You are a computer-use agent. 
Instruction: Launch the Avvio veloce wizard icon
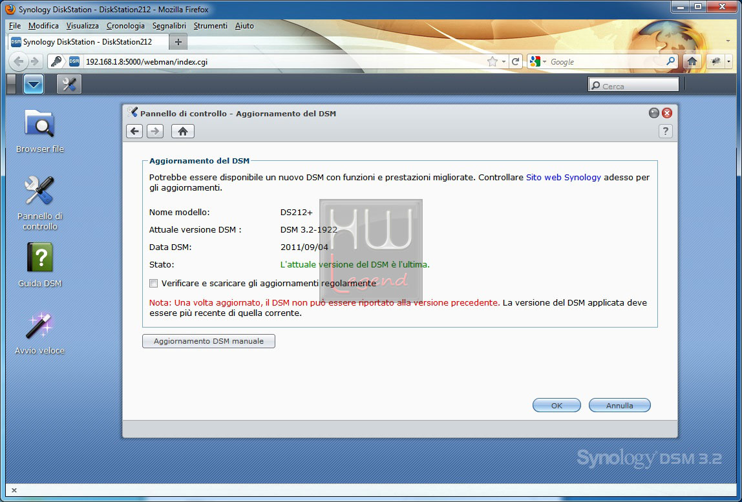coord(40,333)
